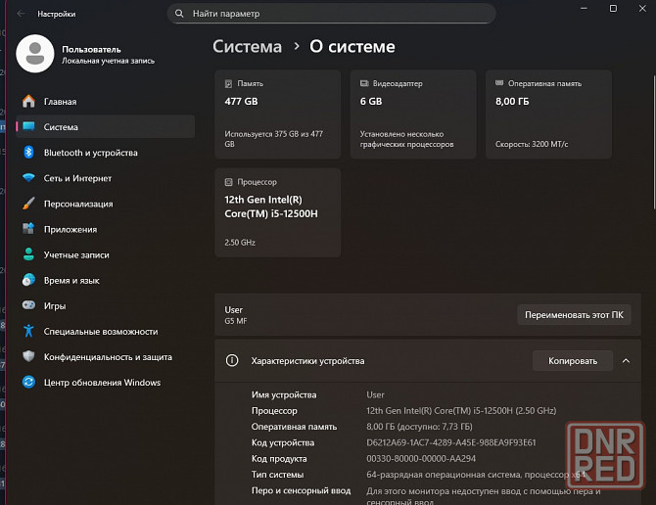Open Время и язык section
656x505 pixels.
[105, 280]
